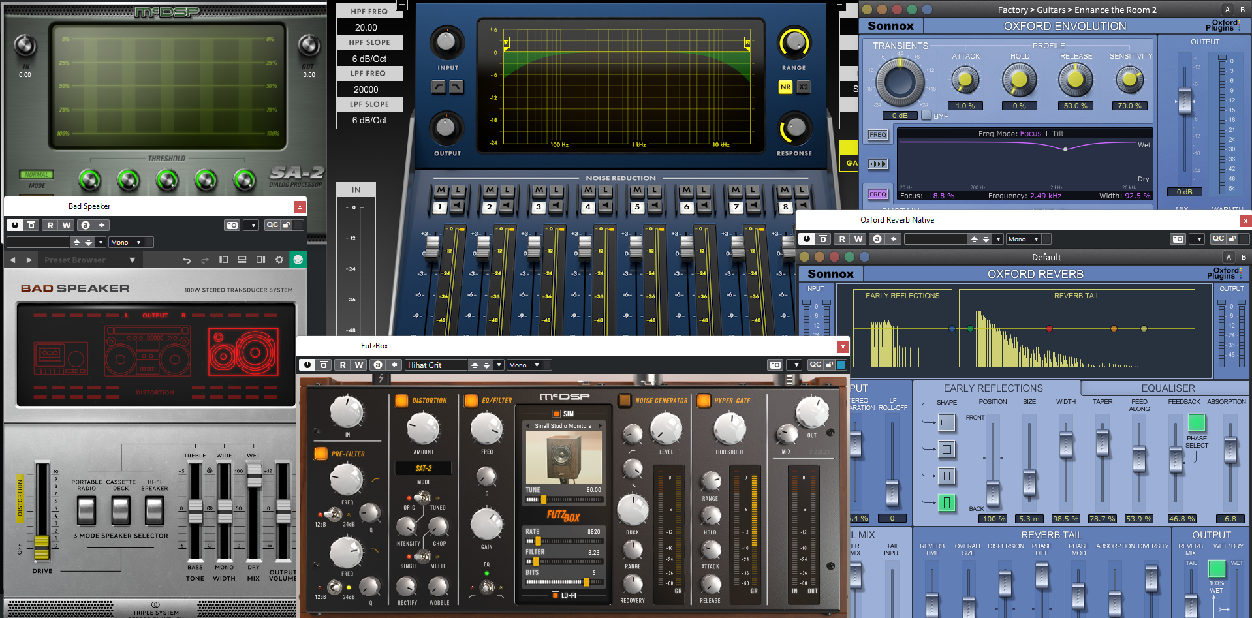Open Bad Speaker settings gear
Viewport: 1252px width, 618px height.
[x=279, y=260]
